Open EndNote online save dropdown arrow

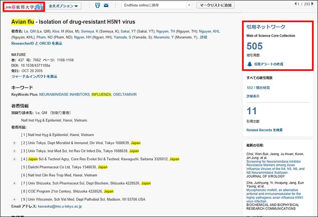click(x=189, y=5)
